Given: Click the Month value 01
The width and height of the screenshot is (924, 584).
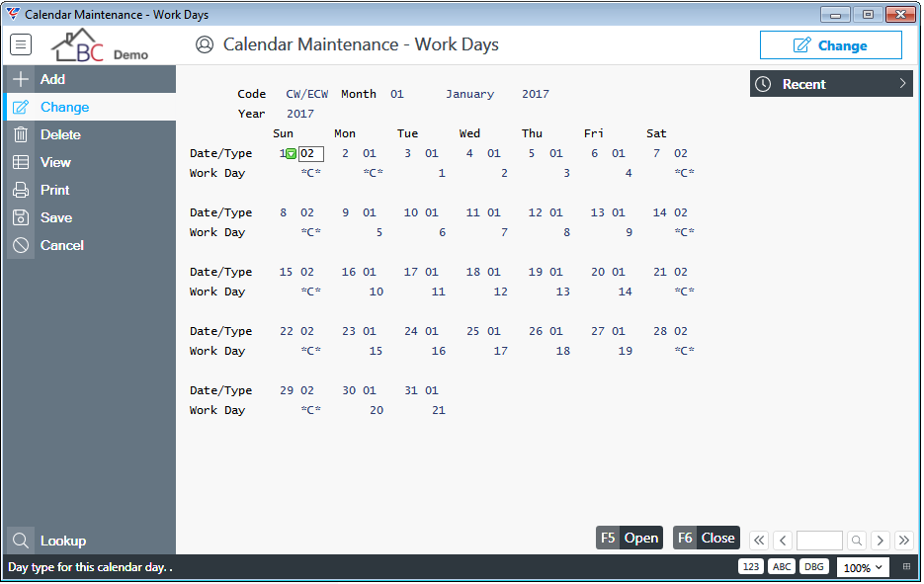Looking at the screenshot, I should pos(397,94).
